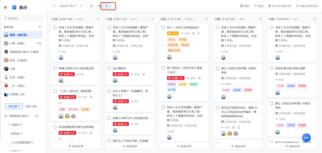Click the 45% progress on 双十一 card

[185, 34]
